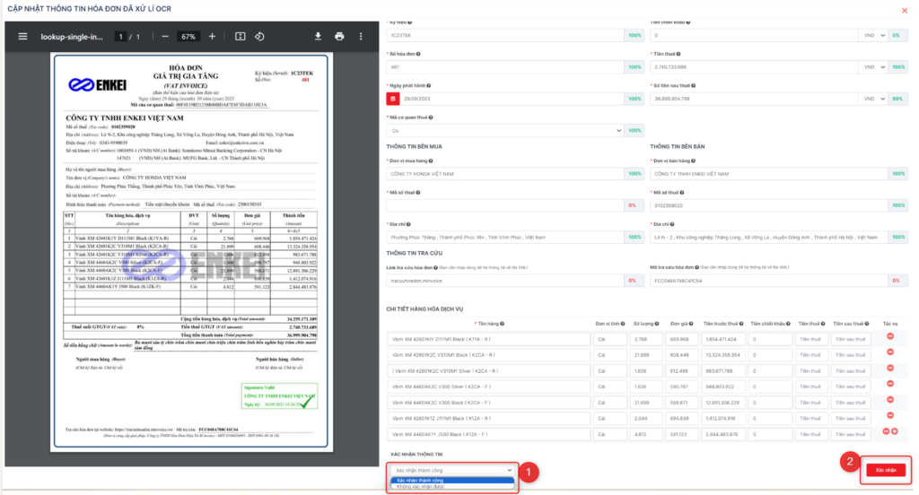The image size is (919, 495).
Task: Click seller Mã số thuế field 0102359020
Action: click(x=769, y=205)
